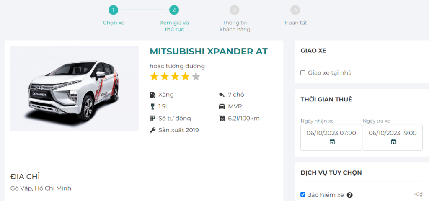Uncheck the Bảo hiểm xe option

coord(303,195)
